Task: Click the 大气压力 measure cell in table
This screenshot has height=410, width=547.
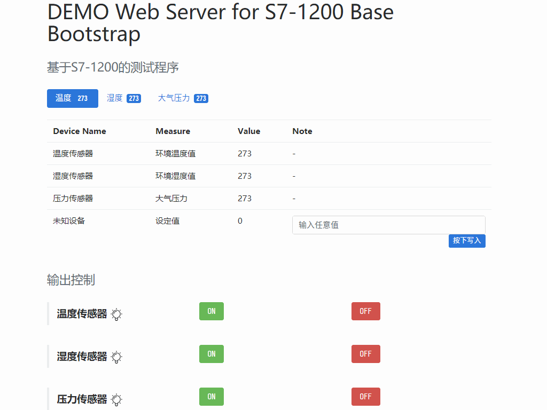Action: 171,199
